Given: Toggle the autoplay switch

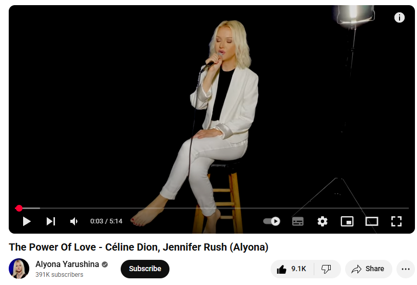Looking at the screenshot, I should coord(272,221).
